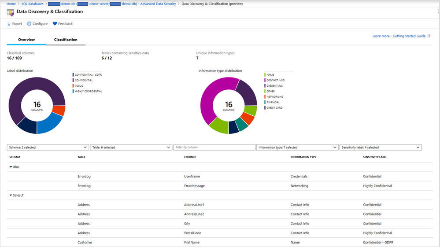Viewport: 440px width, 247px height.
Task: Click the Networking legend swatch
Action: [265, 97]
